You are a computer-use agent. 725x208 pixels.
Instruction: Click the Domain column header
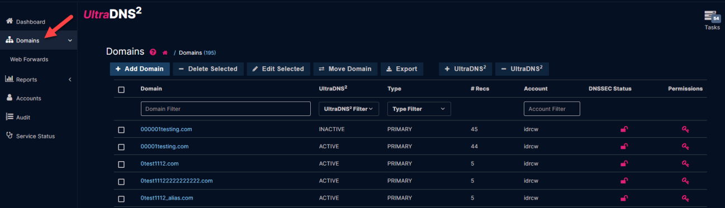coord(151,89)
